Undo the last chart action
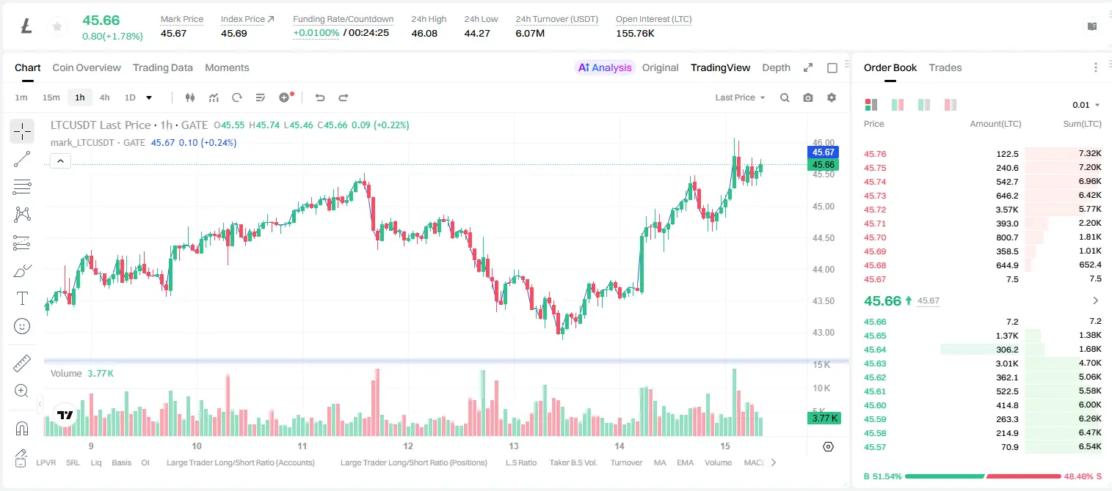Image resolution: width=1112 pixels, height=491 pixels. point(320,97)
